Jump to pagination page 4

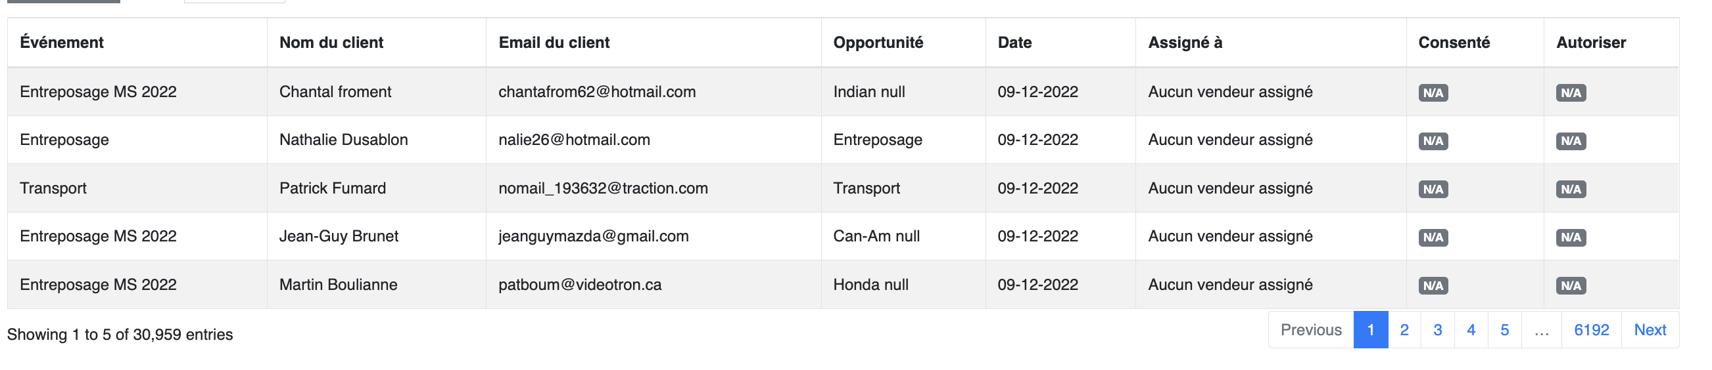coord(1471,329)
